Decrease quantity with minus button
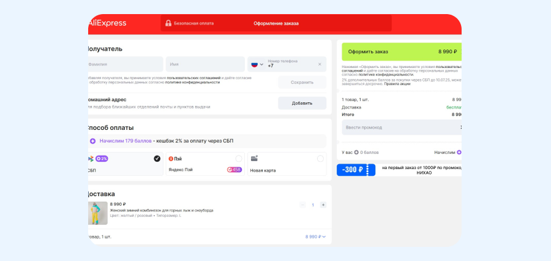Image resolution: width=551 pixels, height=261 pixels. (x=302, y=205)
